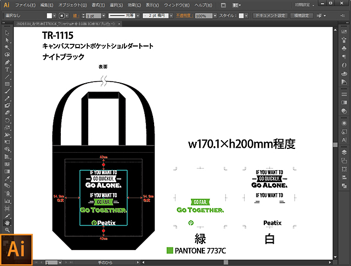Select the Hand tool

[x=8, y=222]
